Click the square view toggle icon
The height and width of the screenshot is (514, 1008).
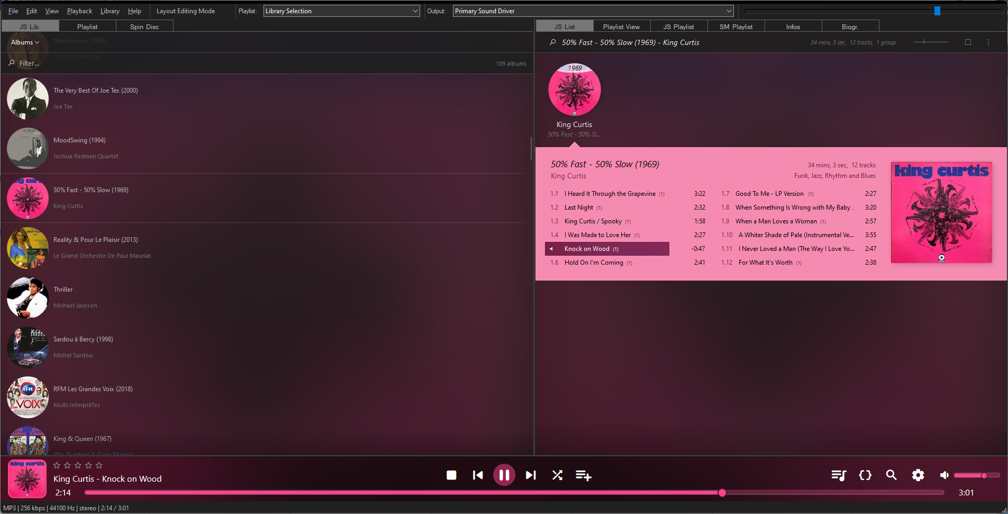tap(968, 42)
